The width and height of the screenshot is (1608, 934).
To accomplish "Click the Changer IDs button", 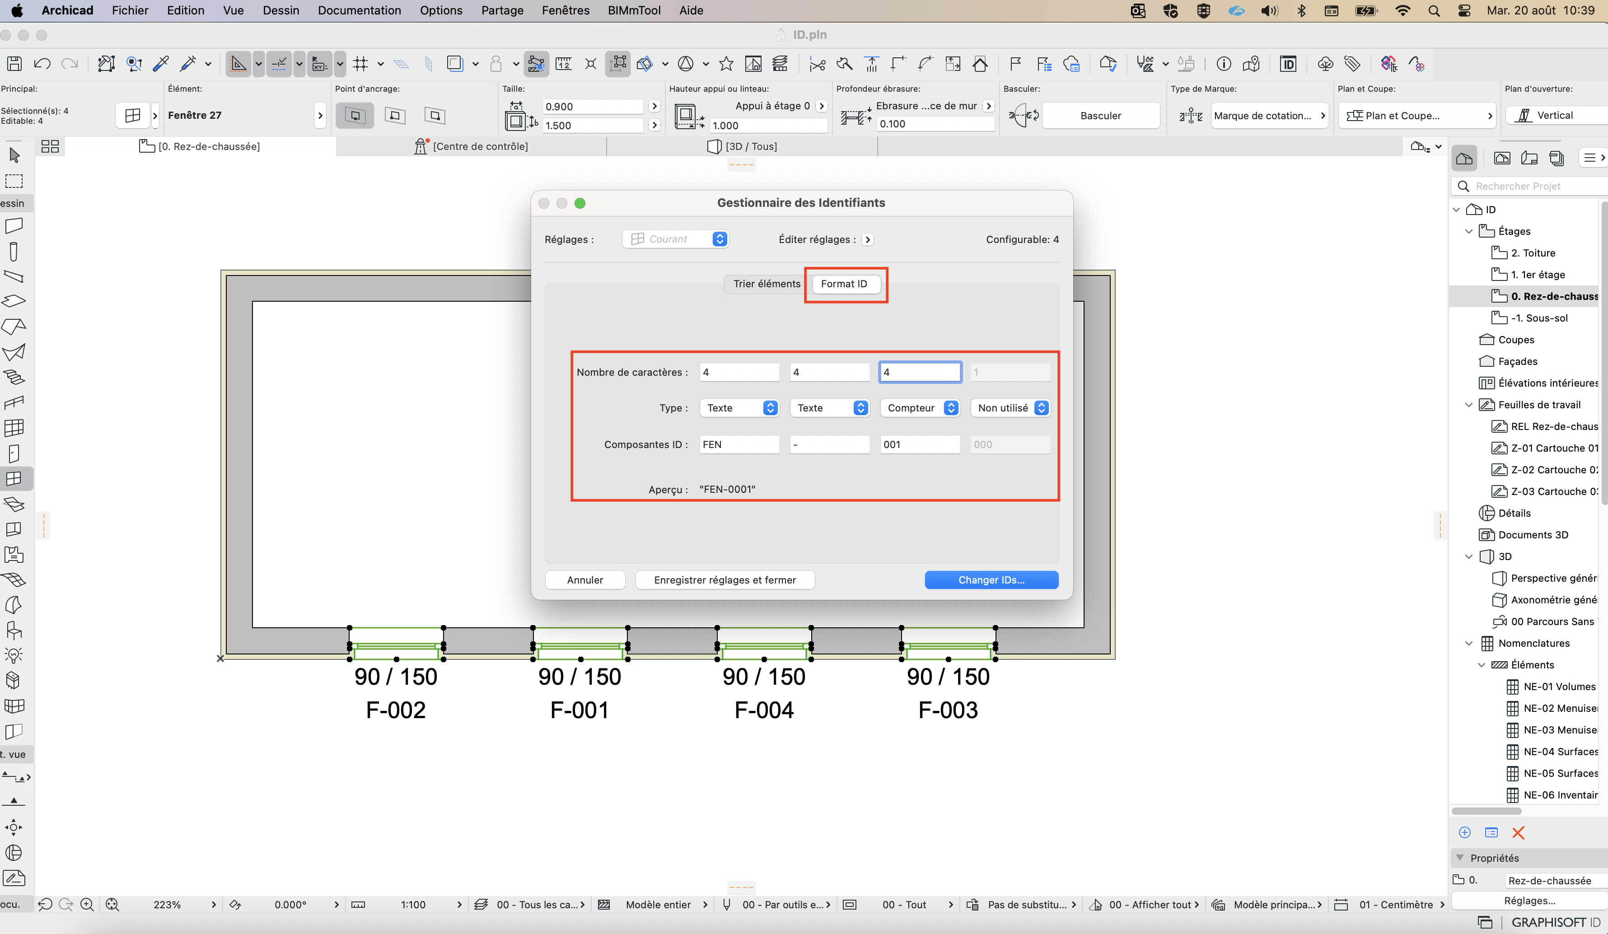I will (x=991, y=579).
